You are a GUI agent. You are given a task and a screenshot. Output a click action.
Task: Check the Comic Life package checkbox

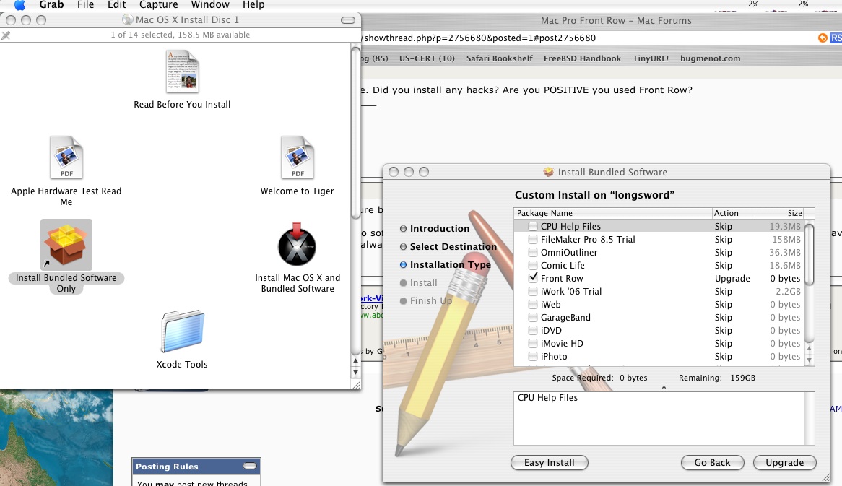click(x=533, y=265)
